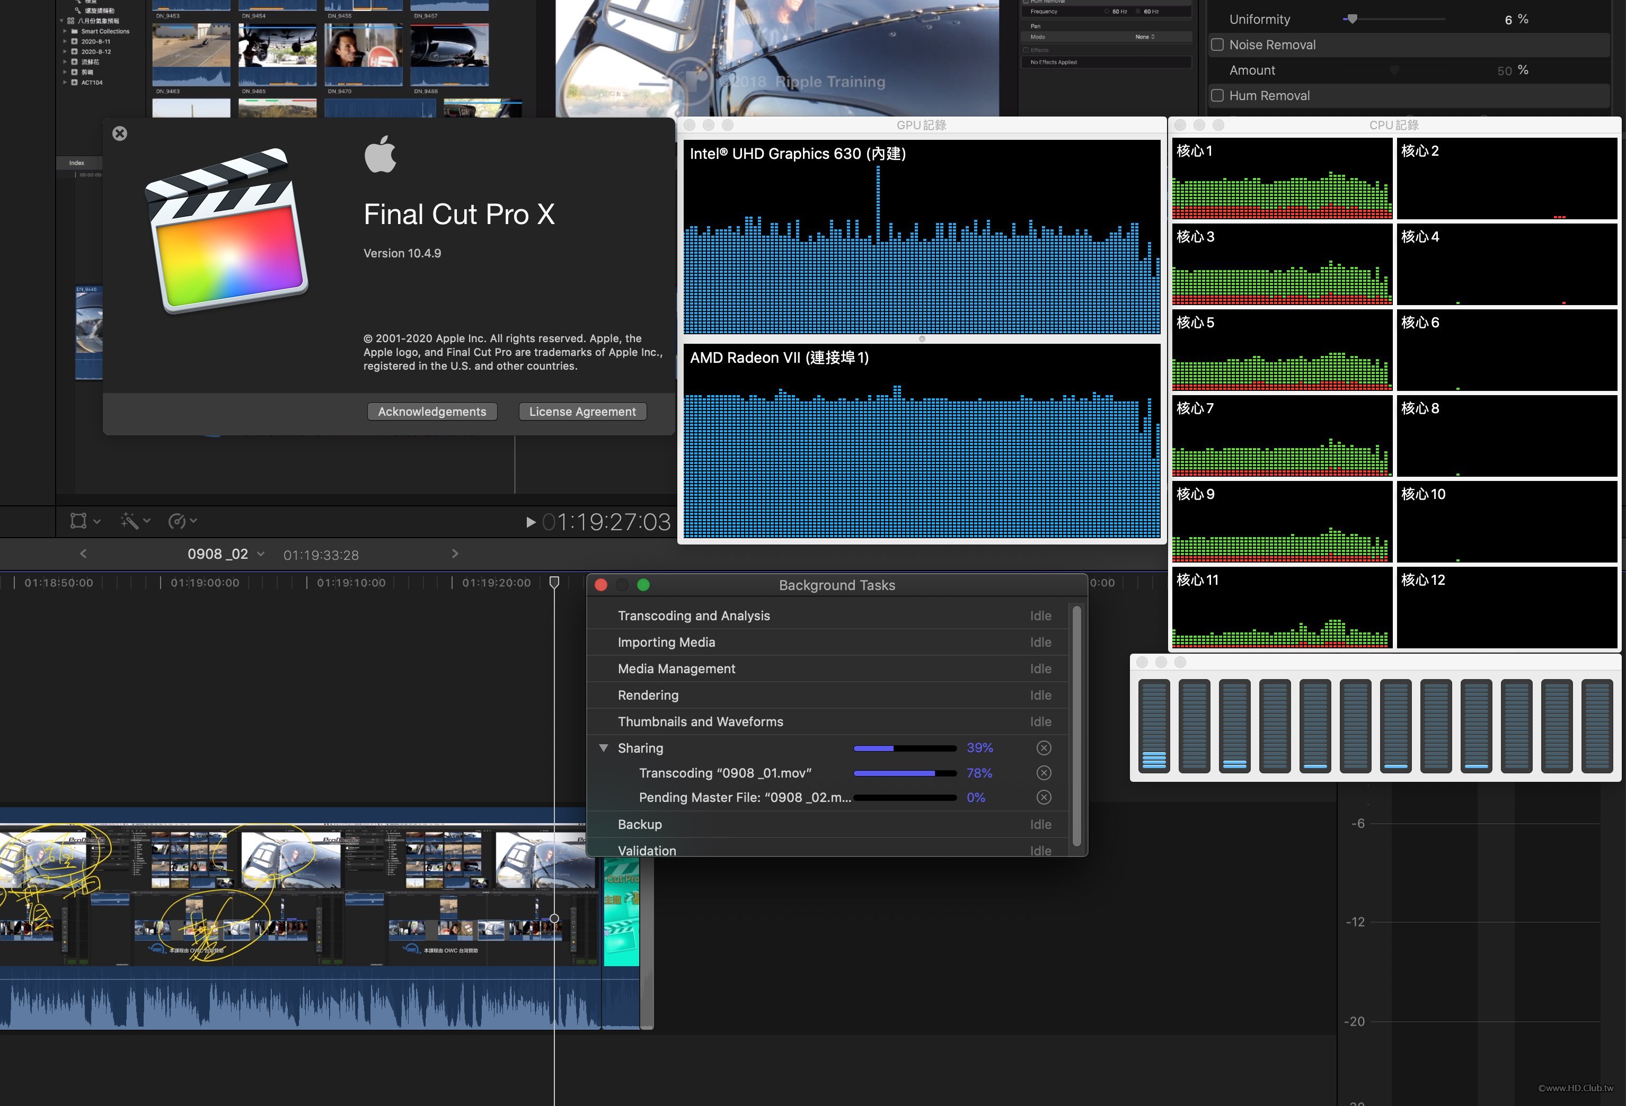Expand the Smart Collections folder
The height and width of the screenshot is (1106, 1626).
click(65, 31)
